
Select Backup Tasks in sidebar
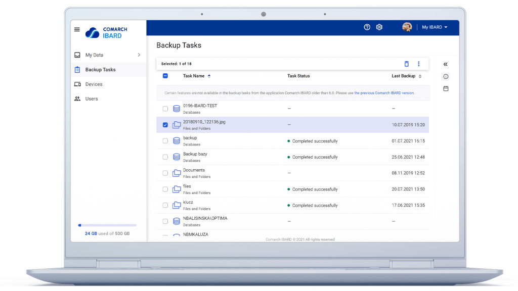(101, 70)
